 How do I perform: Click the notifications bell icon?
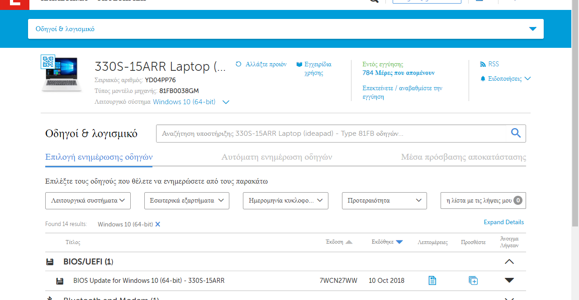pos(483,79)
